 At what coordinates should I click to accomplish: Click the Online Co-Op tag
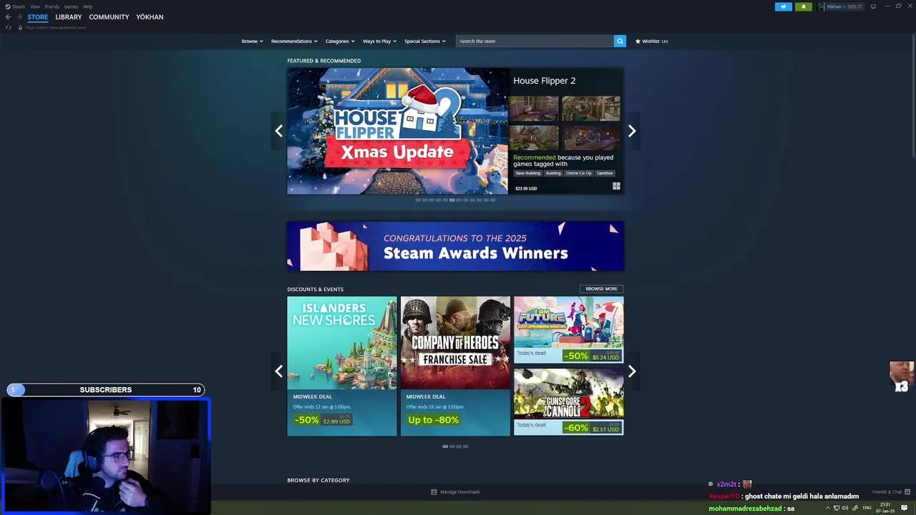(x=579, y=173)
